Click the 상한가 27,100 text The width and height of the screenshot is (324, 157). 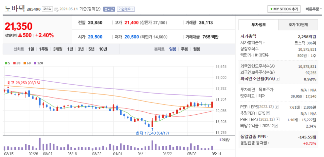(x=153, y=23)
